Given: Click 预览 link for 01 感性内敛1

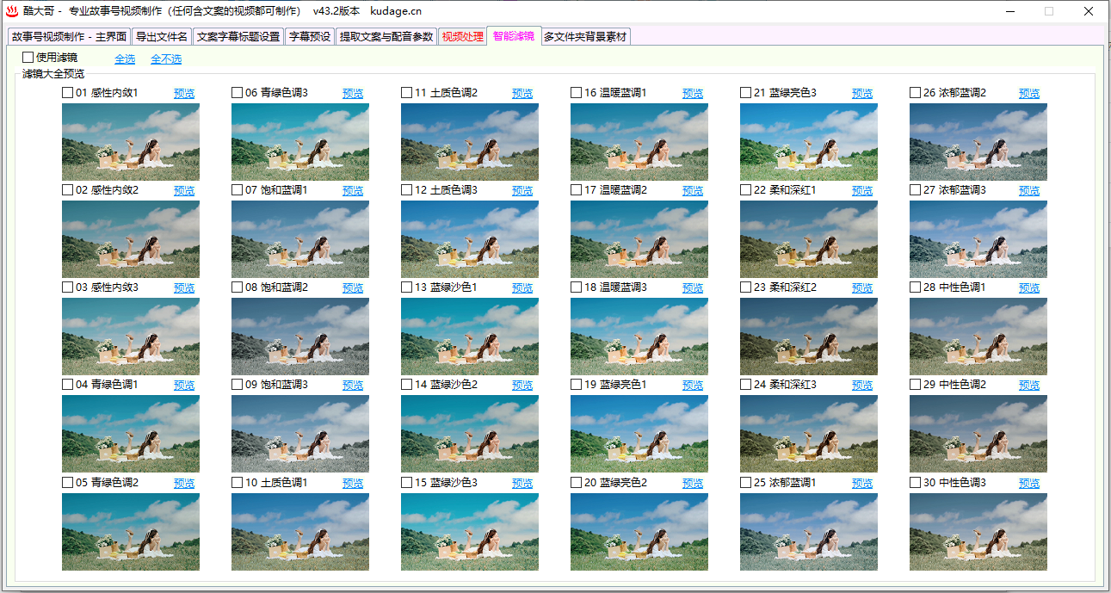Looking at the screenshot, I should (x=184, y=94).
